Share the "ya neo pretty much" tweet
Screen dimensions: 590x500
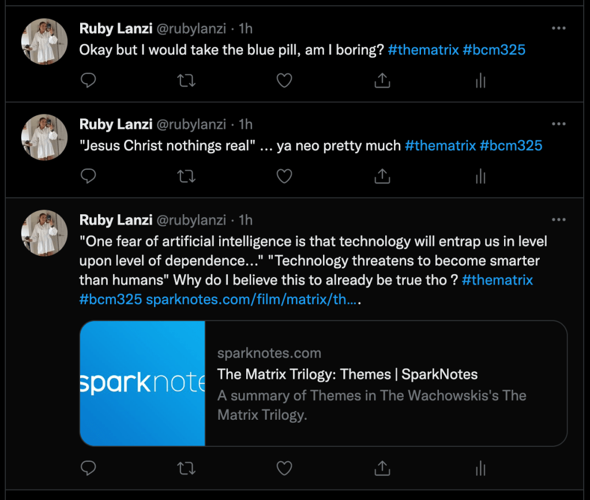[x=382, y=176]
